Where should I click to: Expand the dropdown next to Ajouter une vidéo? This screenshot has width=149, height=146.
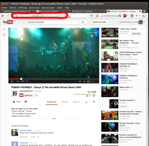coord(110,22)
